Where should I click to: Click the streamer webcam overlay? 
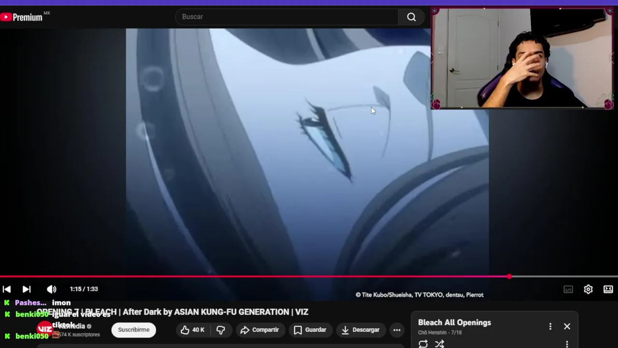522,58
